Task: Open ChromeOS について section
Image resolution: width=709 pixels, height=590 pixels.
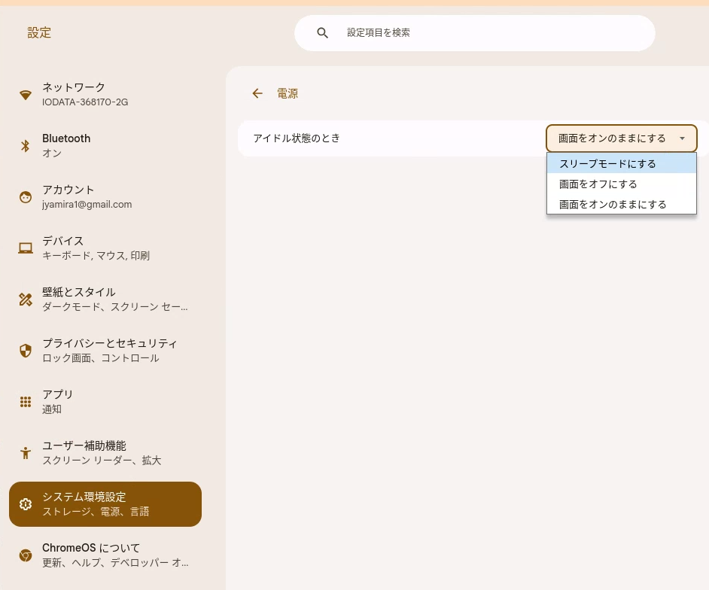Action: (105, 555)
